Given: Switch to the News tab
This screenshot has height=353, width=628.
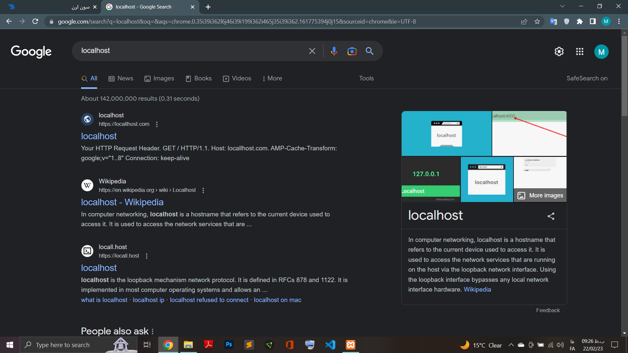Looking at the screenshot, I should pos(121,78).
